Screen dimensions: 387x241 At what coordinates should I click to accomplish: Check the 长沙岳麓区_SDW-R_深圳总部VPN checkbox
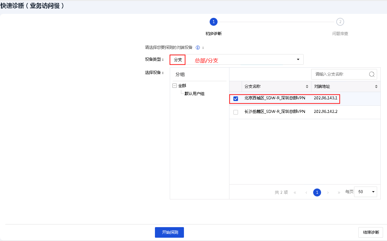236,112
